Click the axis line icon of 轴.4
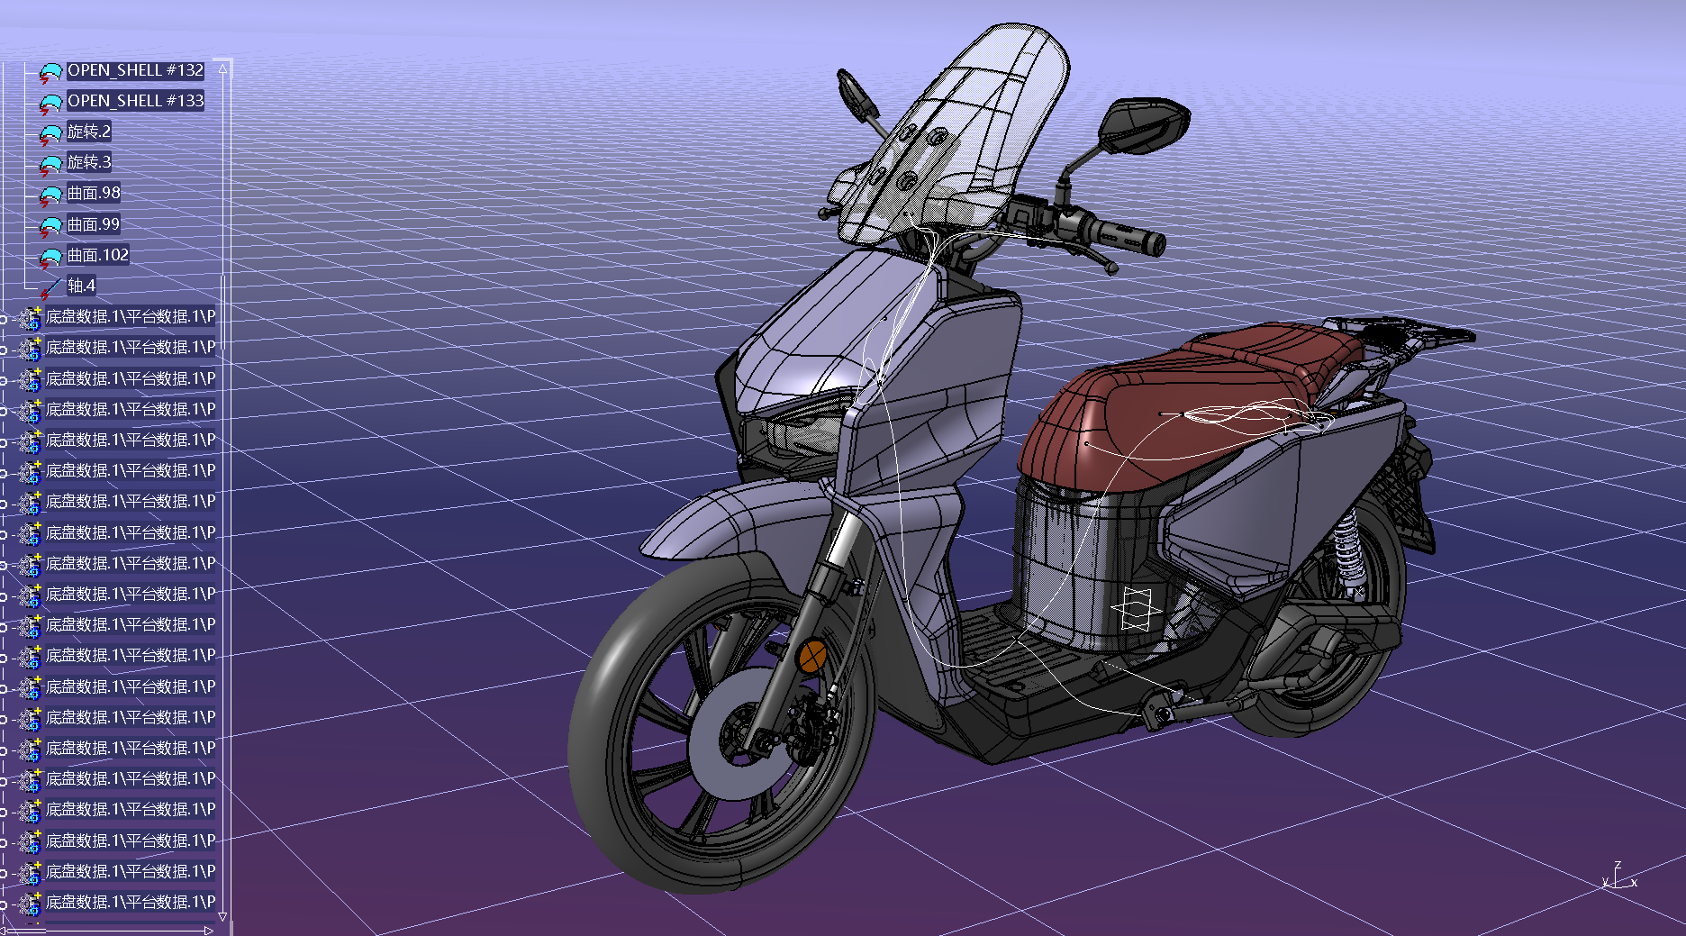 (50, 288)
